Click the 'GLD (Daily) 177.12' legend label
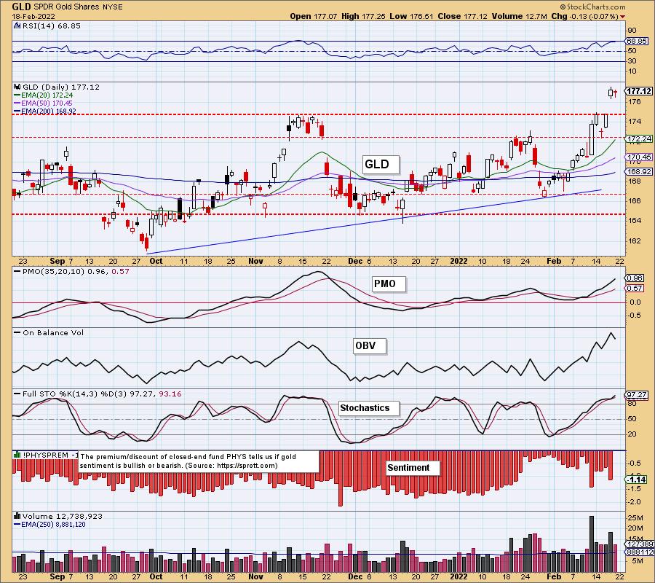 [x=61, y=87]
